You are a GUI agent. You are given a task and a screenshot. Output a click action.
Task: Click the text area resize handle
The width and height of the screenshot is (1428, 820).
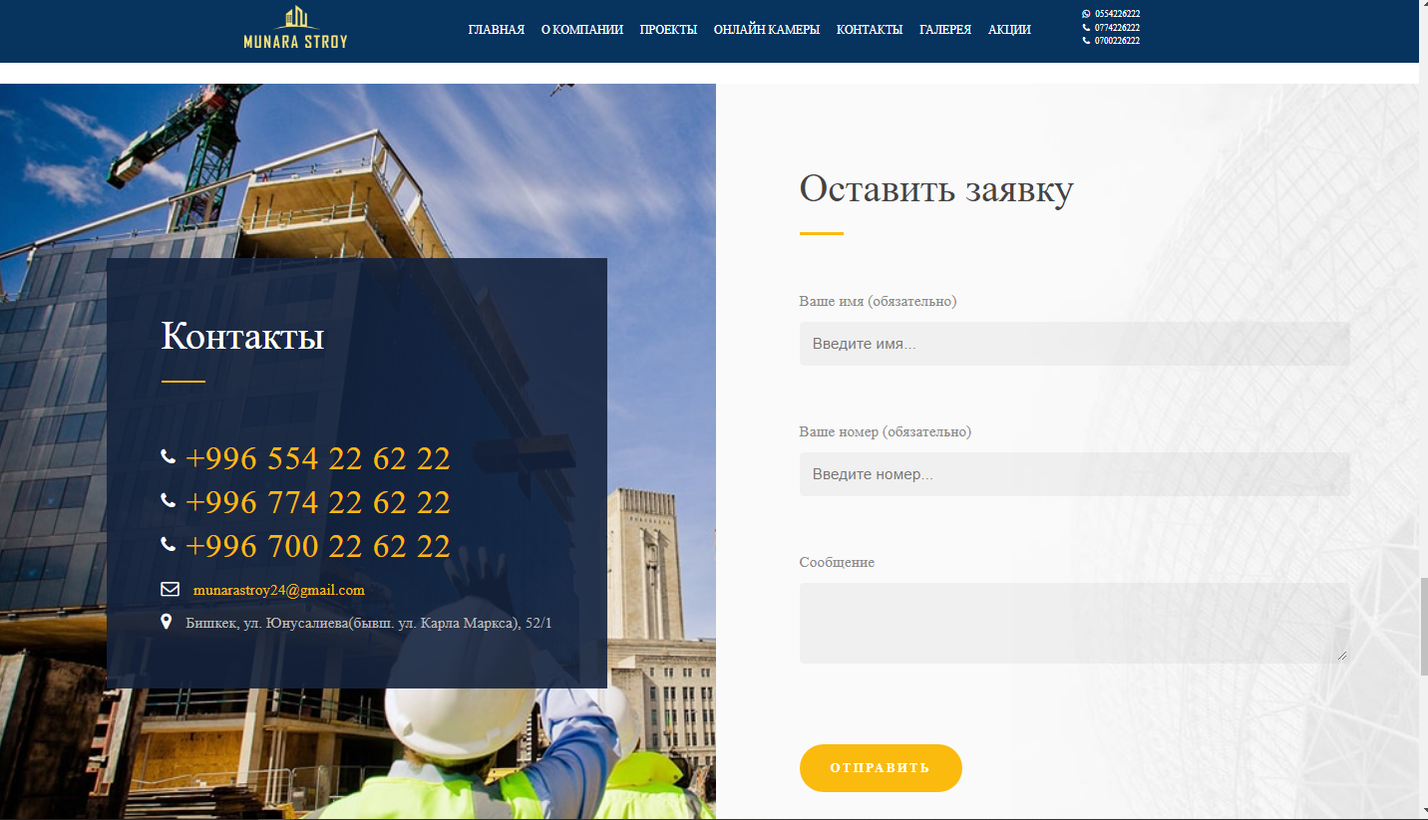click(1342, 656)
